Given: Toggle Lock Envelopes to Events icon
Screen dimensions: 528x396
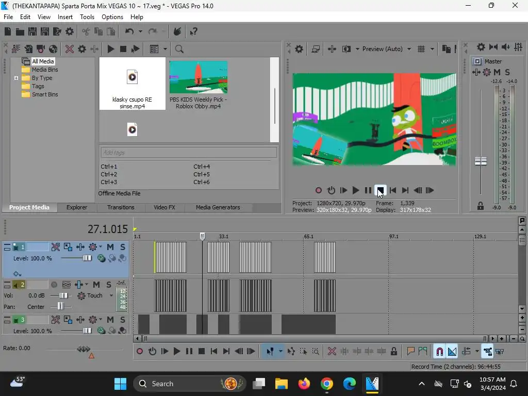Looking at the screenshot, I should tap(488, 352).
